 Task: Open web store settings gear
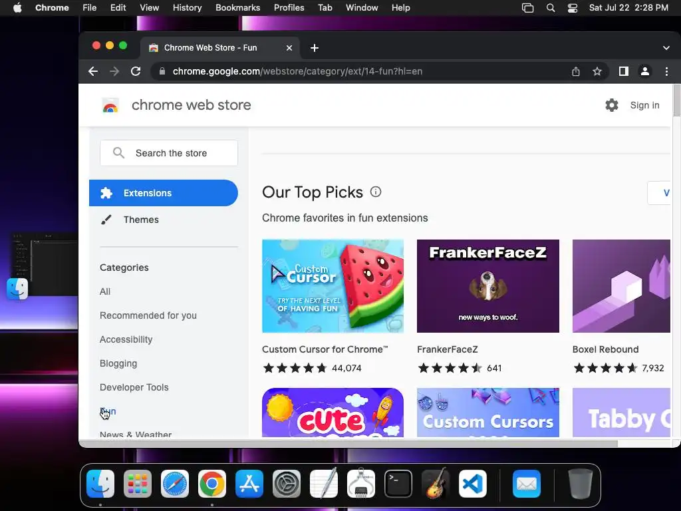pos(612,105)
